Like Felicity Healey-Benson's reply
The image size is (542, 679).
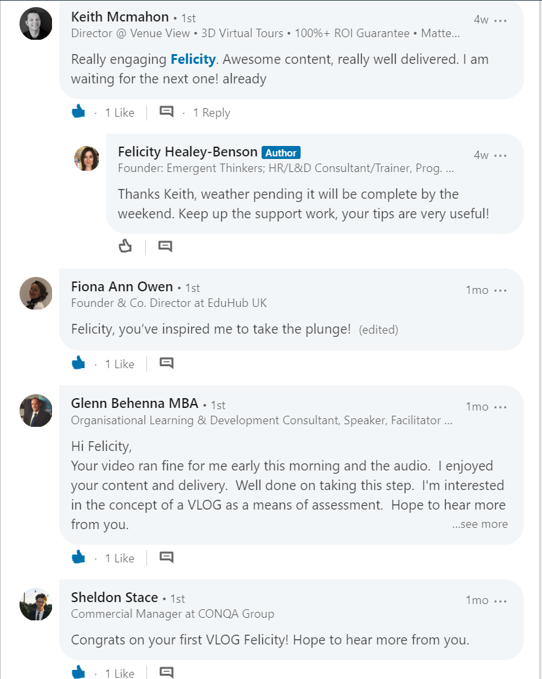126,246
